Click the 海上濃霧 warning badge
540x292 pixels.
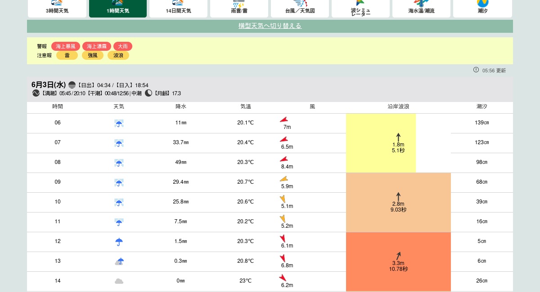tap(97, 46)
